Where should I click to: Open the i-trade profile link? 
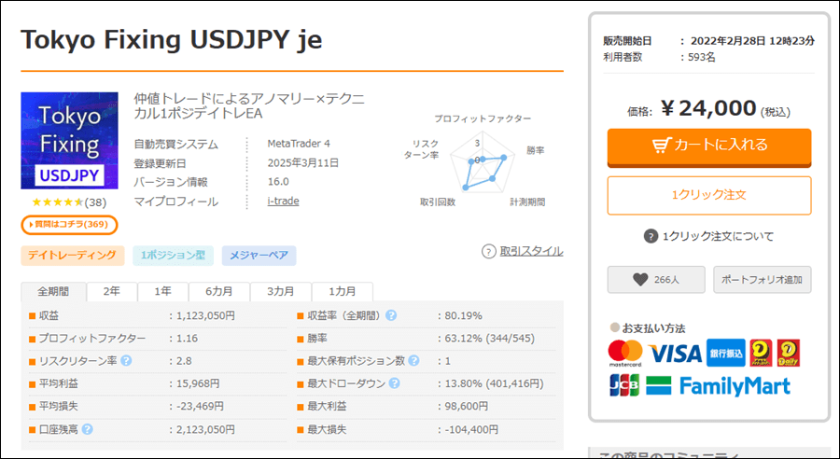click(x=284, y=202)
